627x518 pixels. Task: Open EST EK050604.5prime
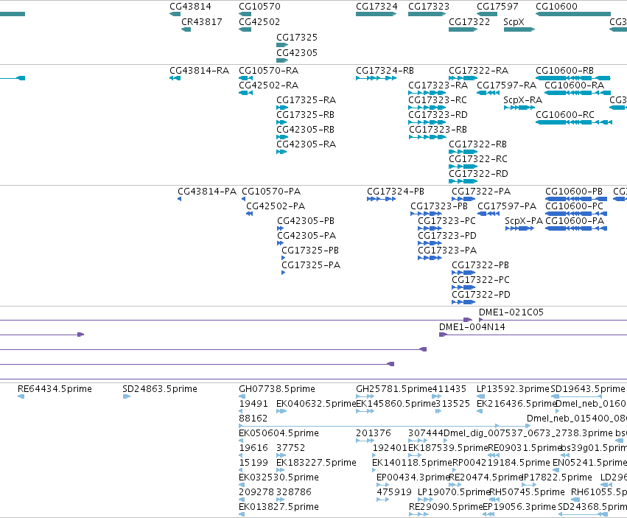279,433
